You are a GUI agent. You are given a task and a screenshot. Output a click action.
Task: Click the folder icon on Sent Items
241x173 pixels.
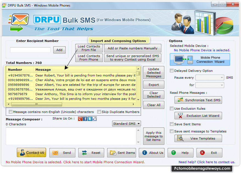(113, 153)
